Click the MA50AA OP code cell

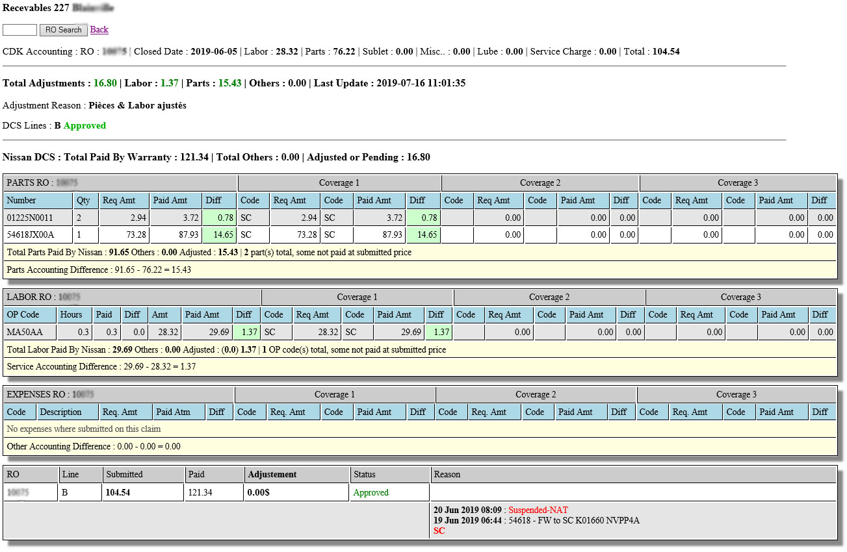(x=30, y=332)
